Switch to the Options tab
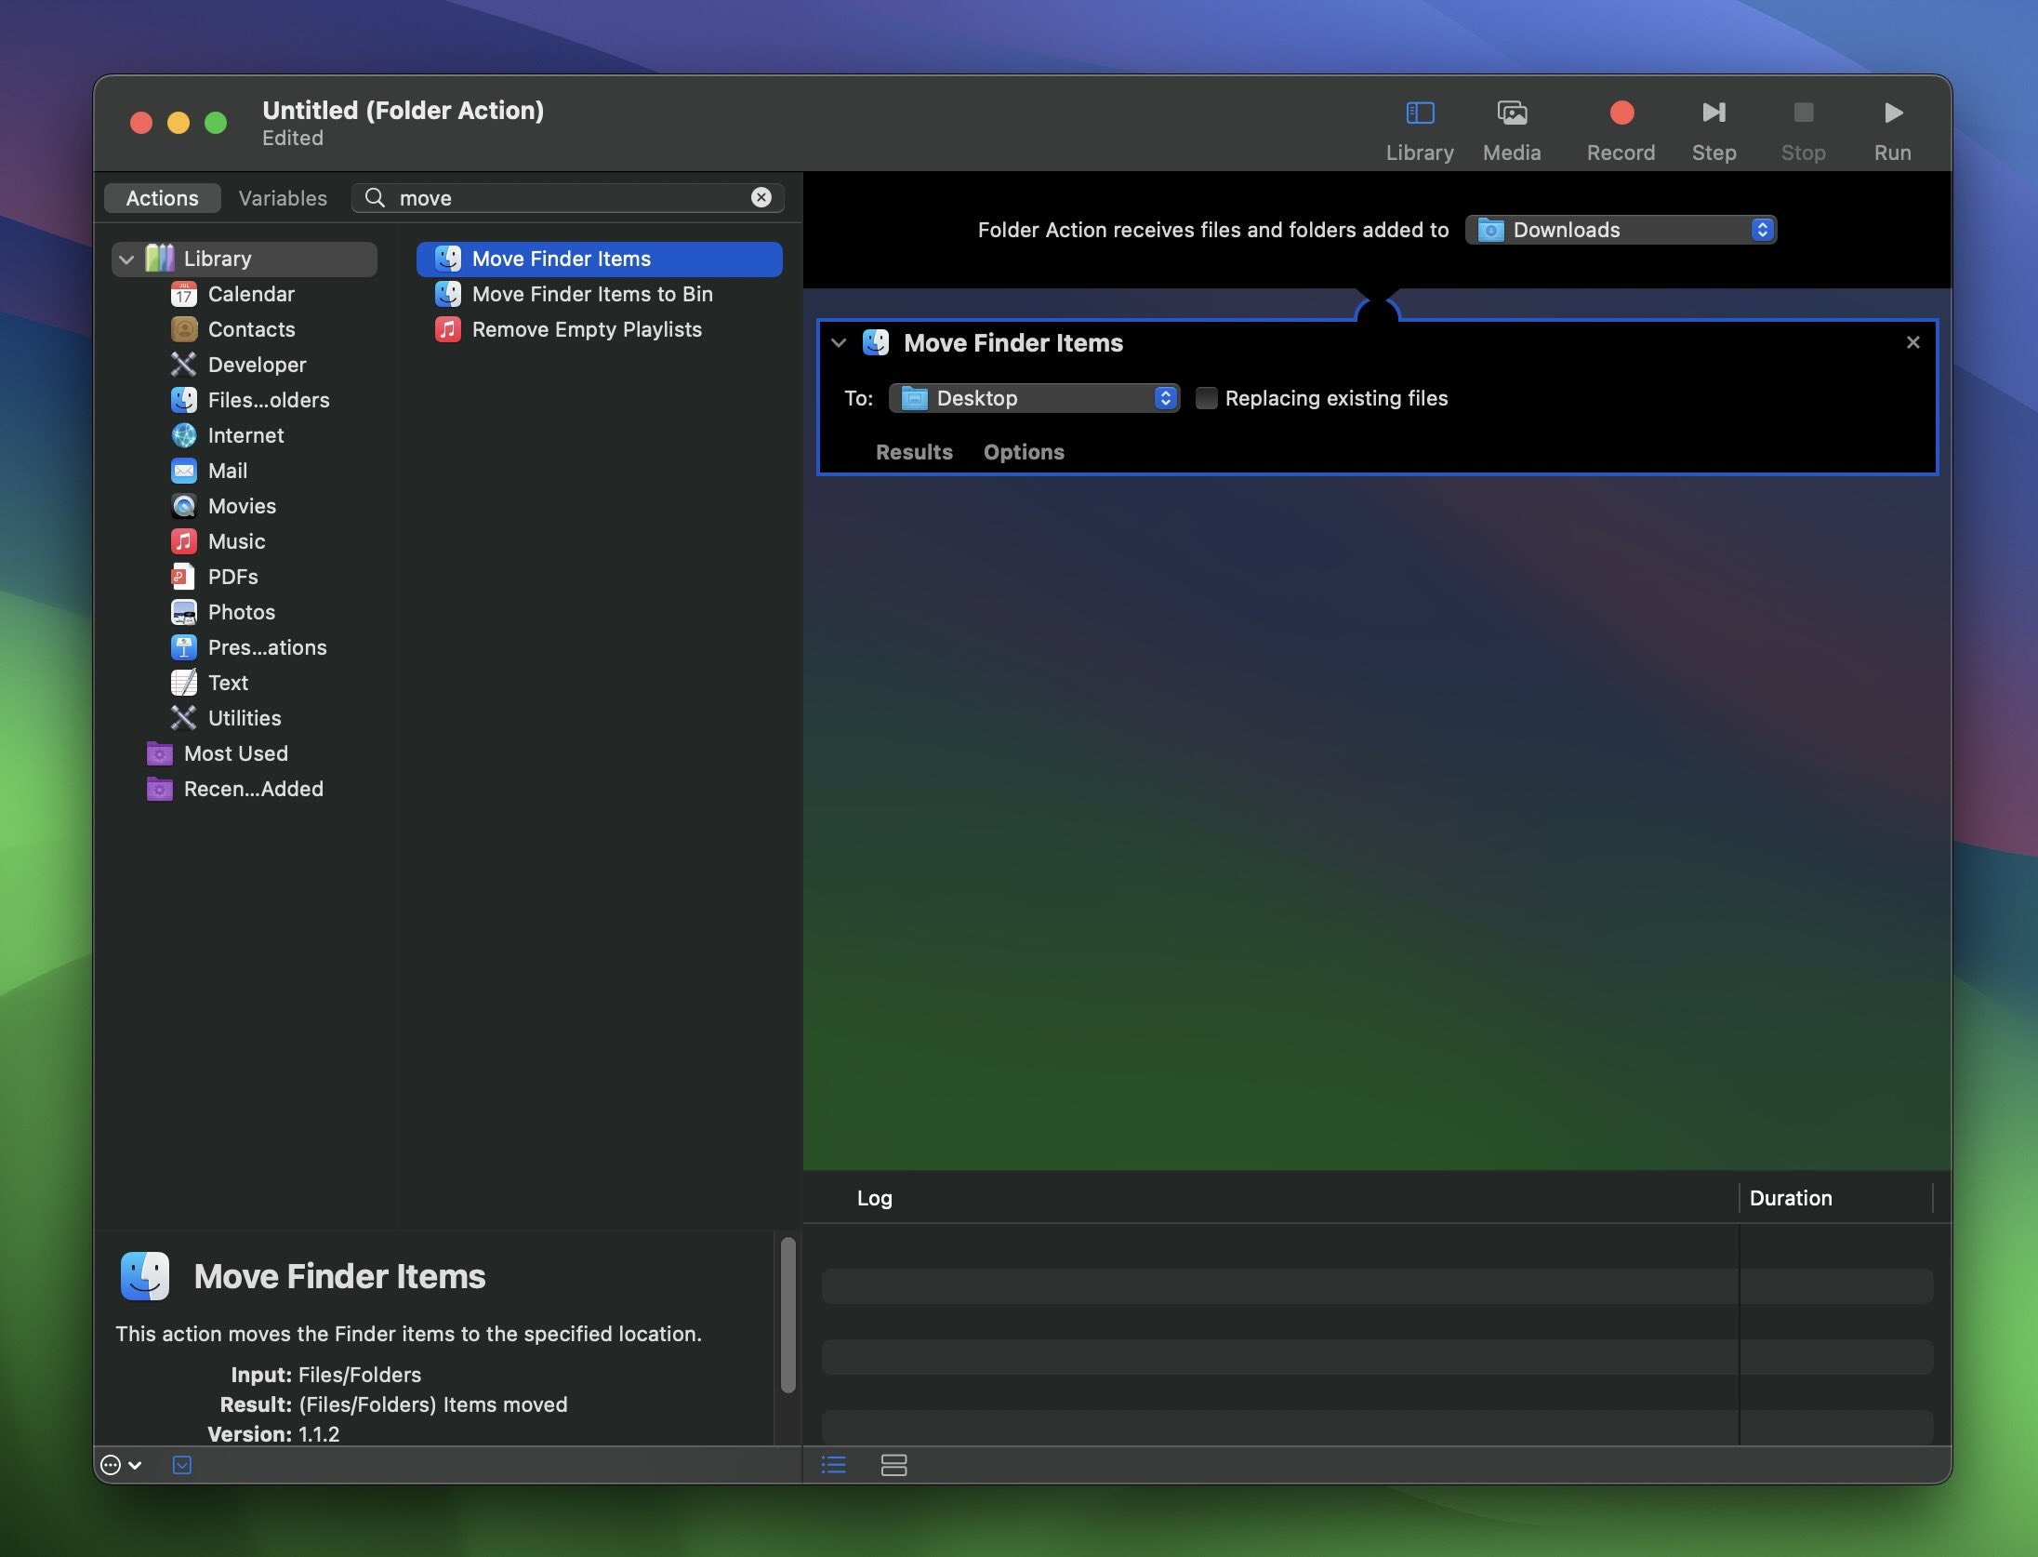This screenshot has height=1557, width=2038. [1023, 450]
